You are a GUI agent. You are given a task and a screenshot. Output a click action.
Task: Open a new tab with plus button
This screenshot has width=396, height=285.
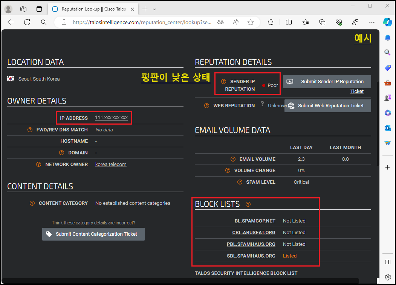[145, 9]
